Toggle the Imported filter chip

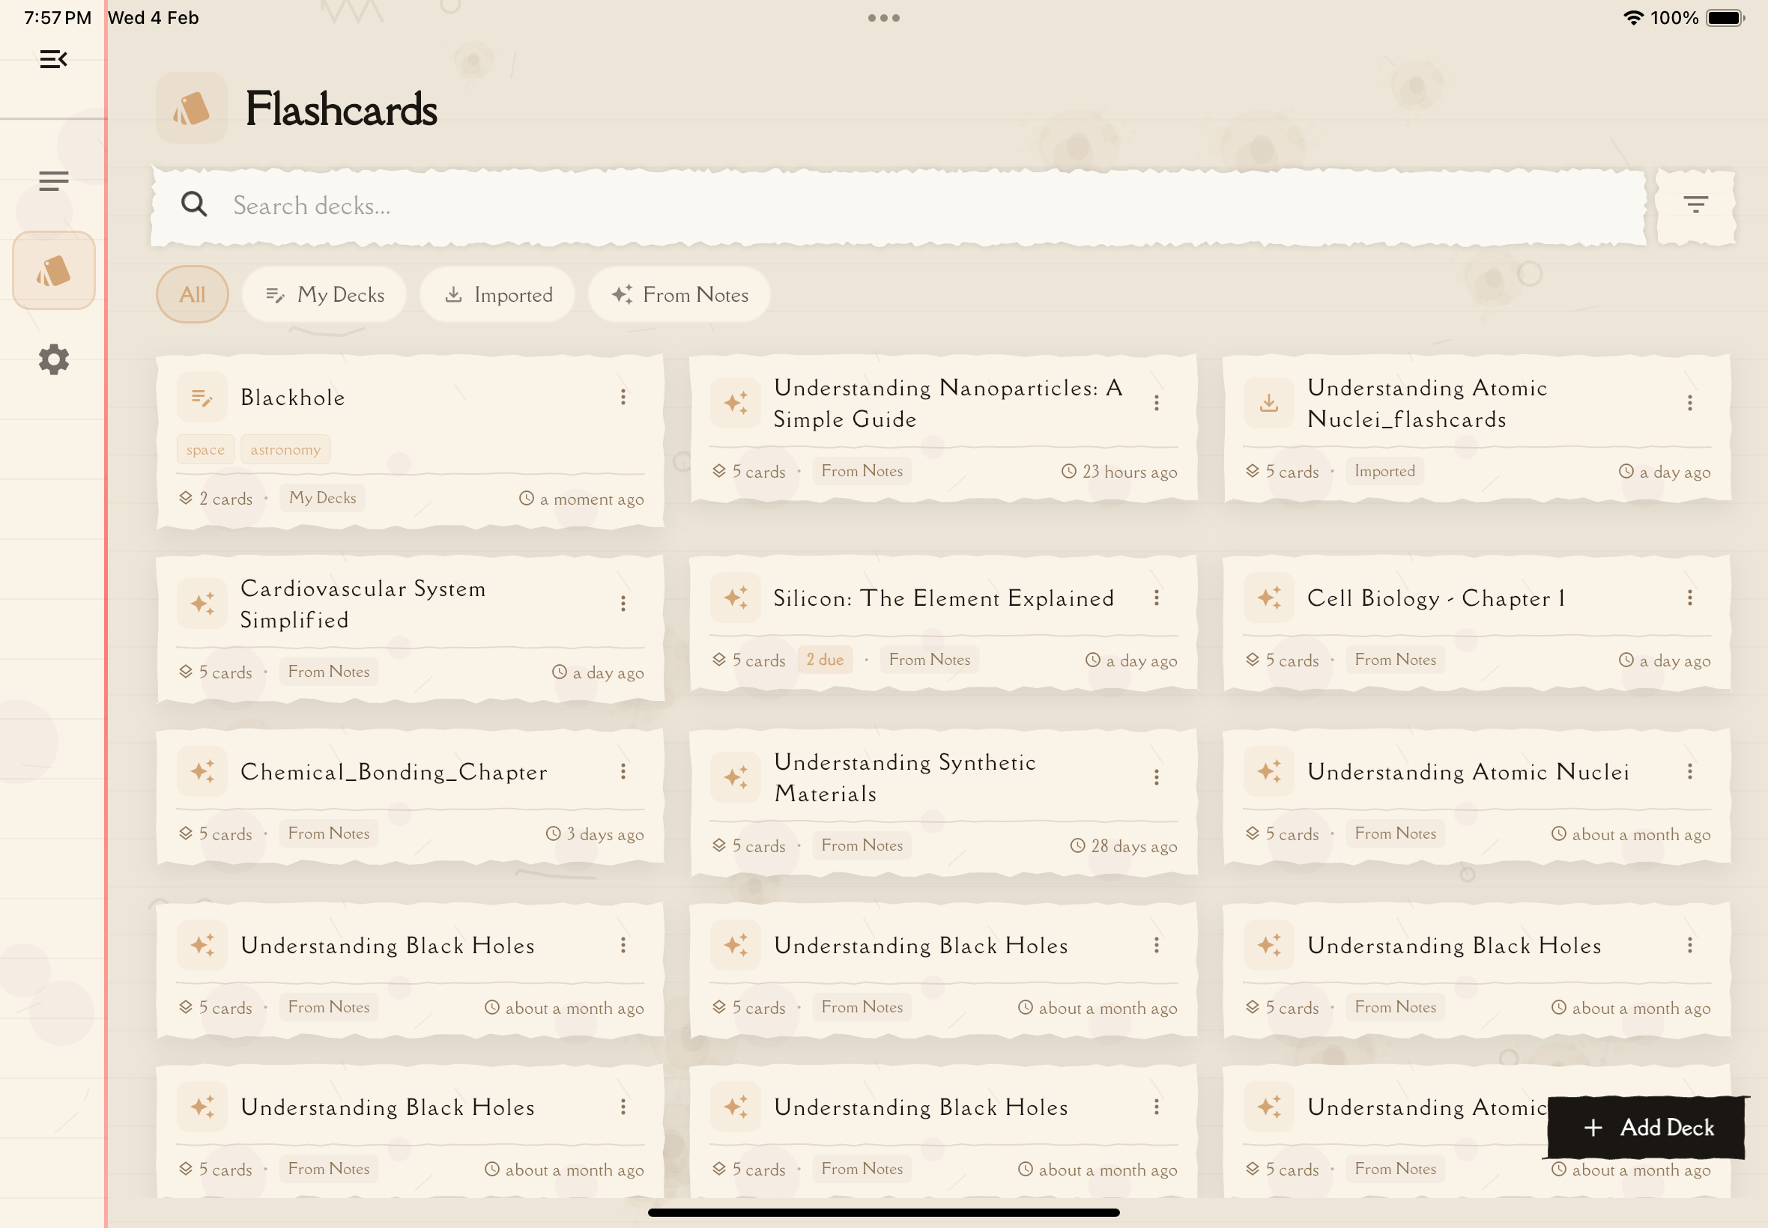coord(497,295)
